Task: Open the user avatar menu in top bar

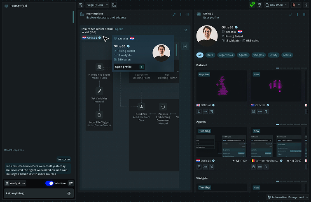Action: pos(296,5)
